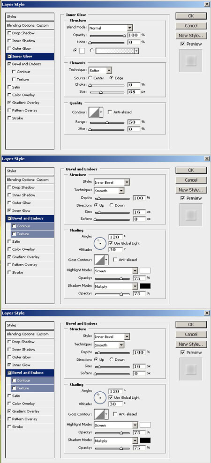The image size is (211, 463).
Task: Click Size field showing 16 in middle dialog
Action: coord(139,212)
